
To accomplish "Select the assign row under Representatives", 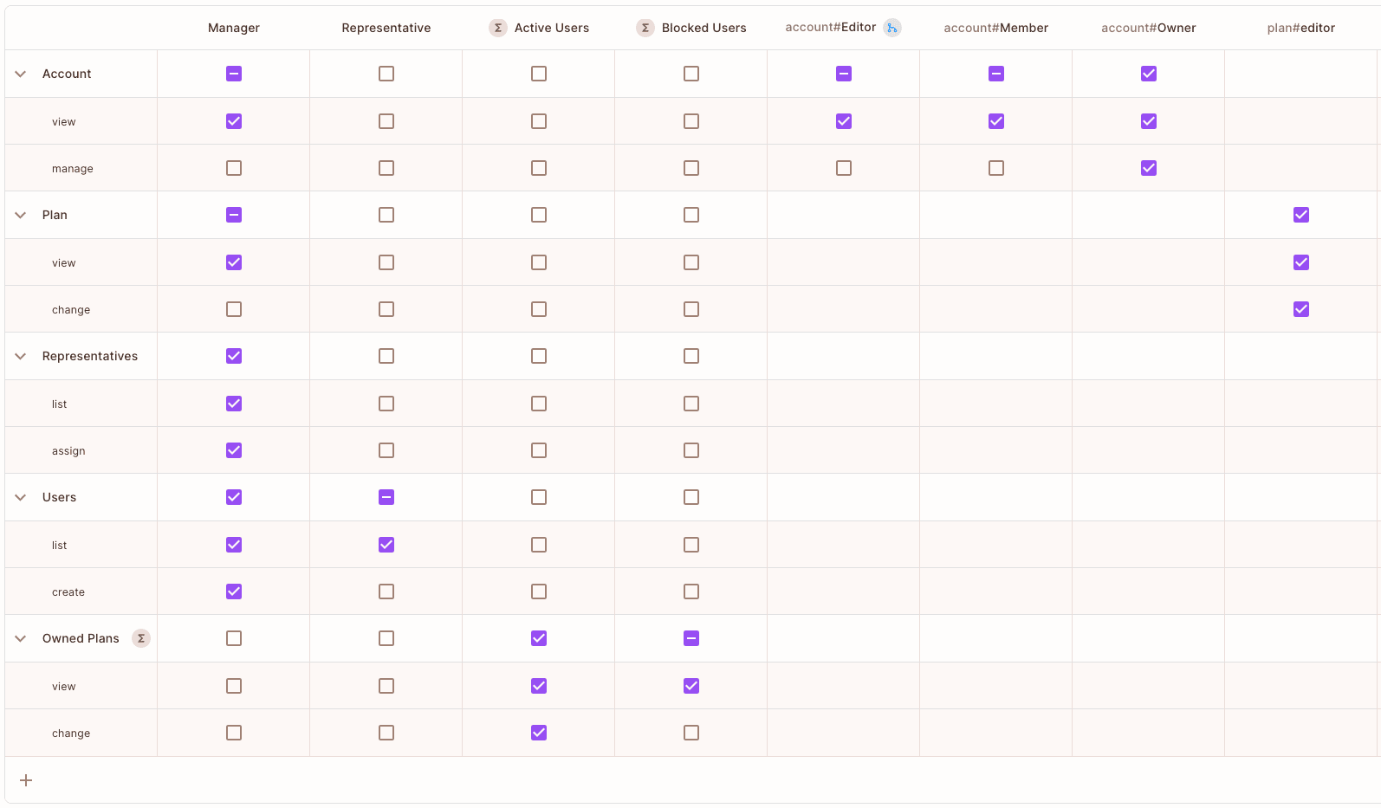I will coord(68,450).
